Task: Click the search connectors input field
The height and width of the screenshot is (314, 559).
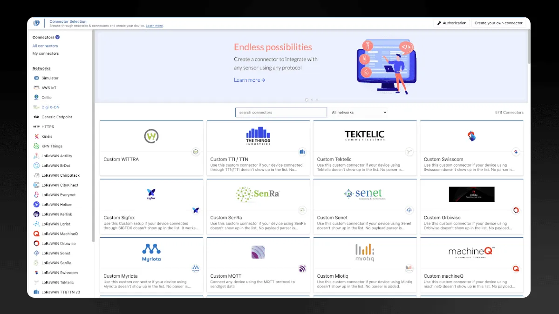Action: [x=281, y=112]
